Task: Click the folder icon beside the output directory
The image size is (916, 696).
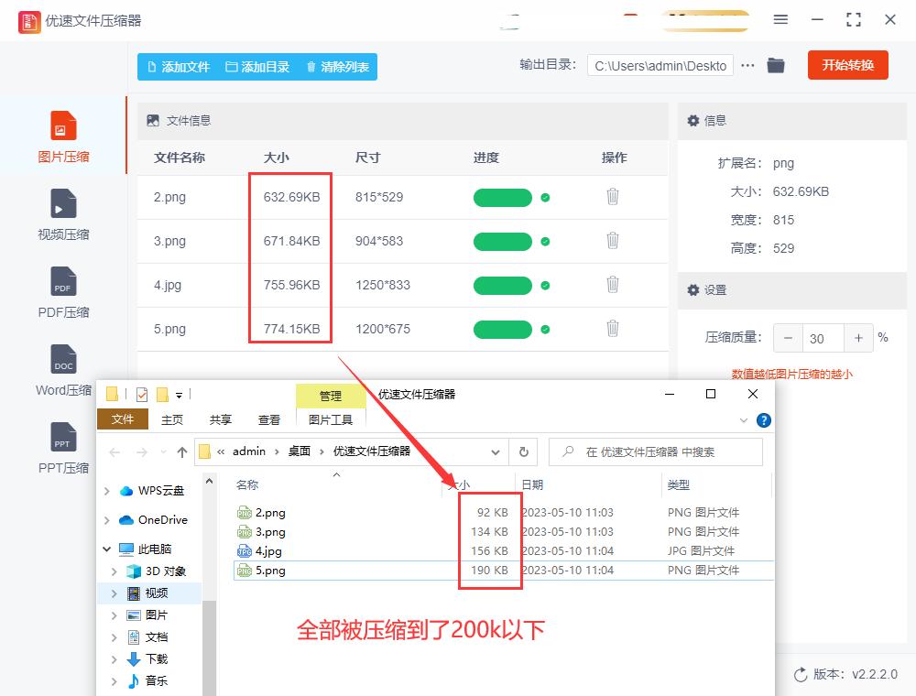Action: point(776,65)
